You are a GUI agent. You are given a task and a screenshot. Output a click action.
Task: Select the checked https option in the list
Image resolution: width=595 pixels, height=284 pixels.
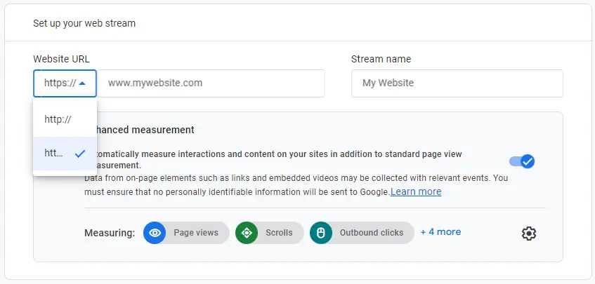click(65, 154)
